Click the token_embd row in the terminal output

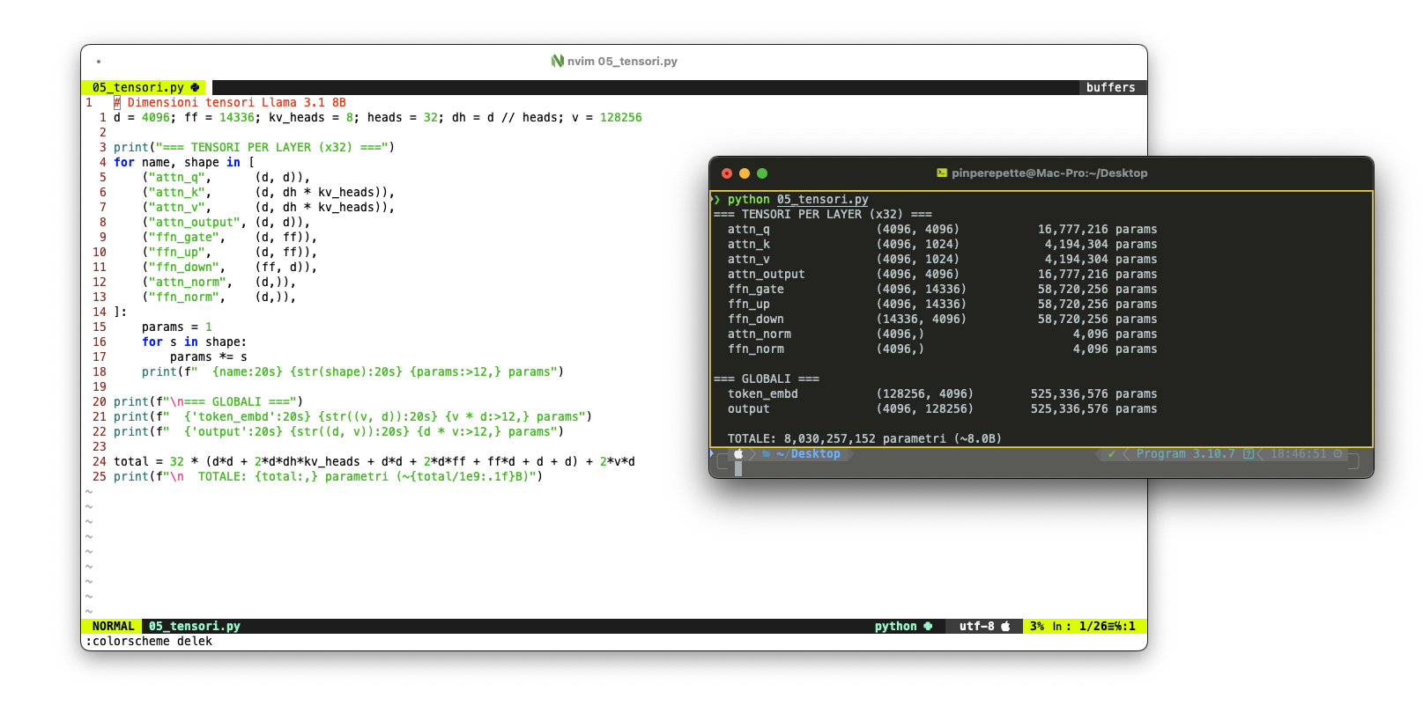point(942,393)
